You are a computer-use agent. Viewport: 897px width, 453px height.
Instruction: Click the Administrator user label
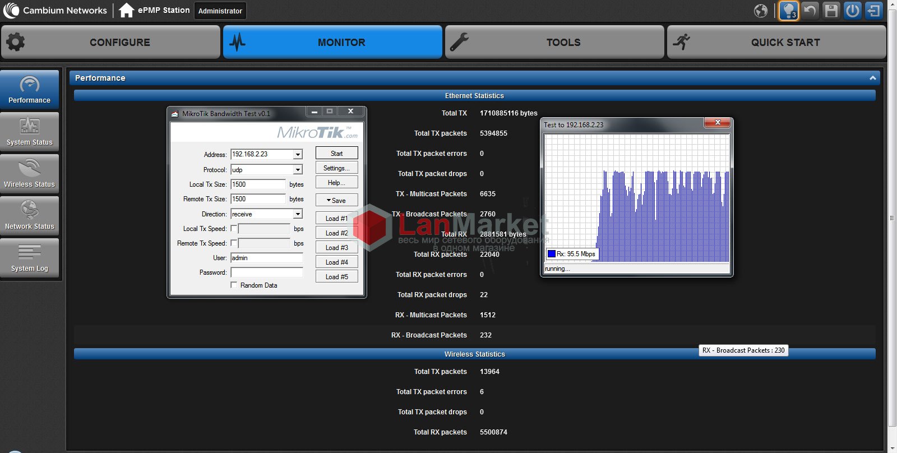pyautogui.click(x=220, y=11)
